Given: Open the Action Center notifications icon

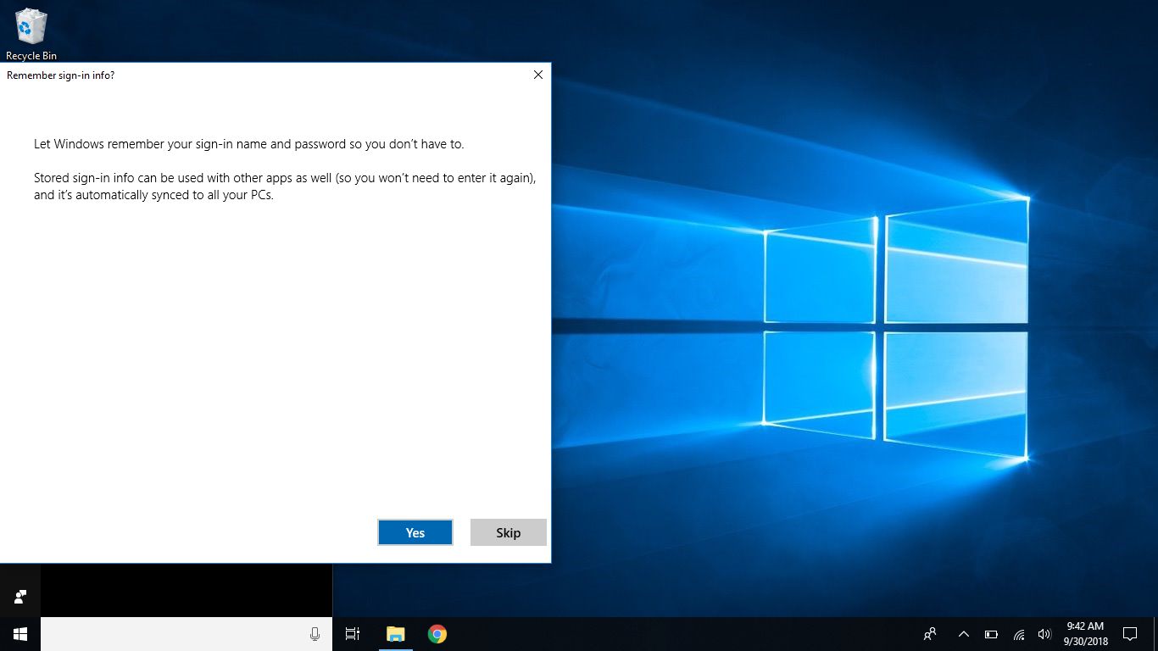Looking at the screenshot, I should coord(1130,634).
